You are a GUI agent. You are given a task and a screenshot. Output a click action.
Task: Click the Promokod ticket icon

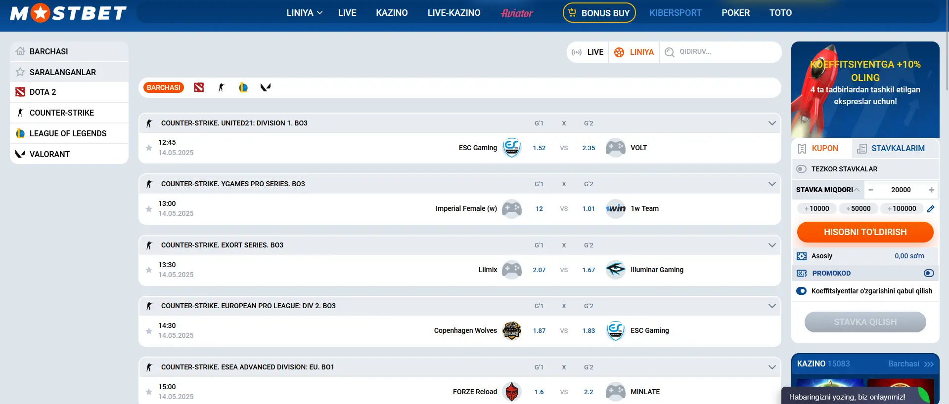point(802,273)
